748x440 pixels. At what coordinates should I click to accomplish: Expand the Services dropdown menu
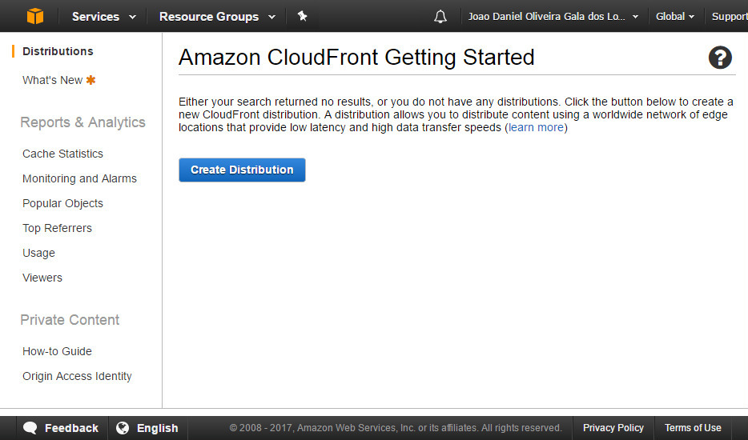pos(103,17)
